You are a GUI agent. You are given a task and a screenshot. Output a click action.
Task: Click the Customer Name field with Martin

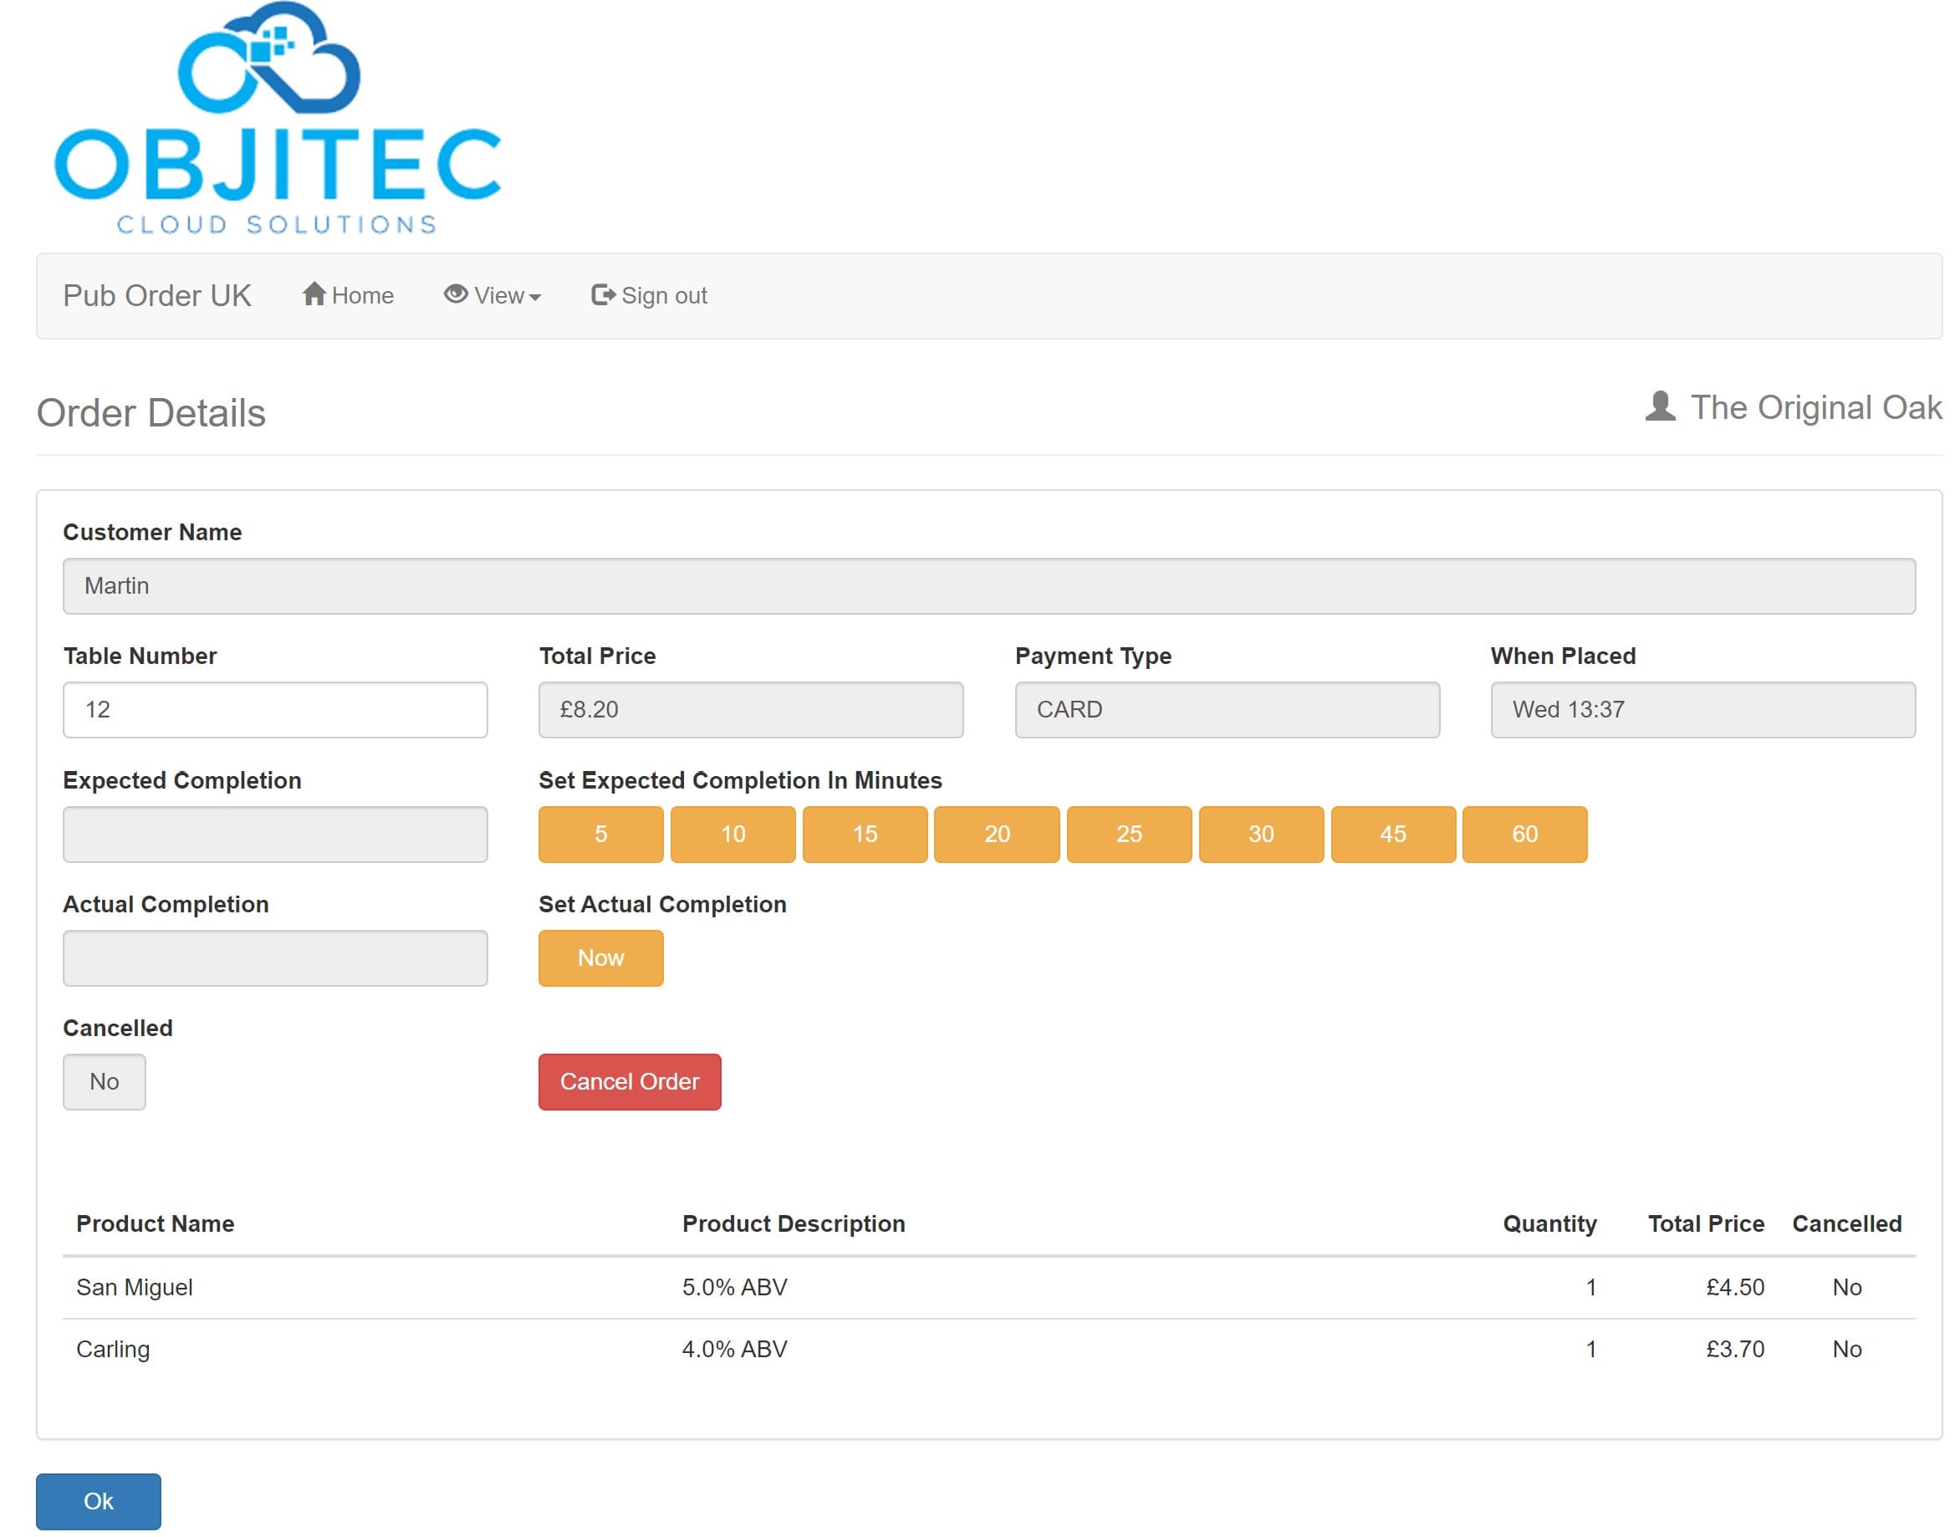click(x=990, y=587)
